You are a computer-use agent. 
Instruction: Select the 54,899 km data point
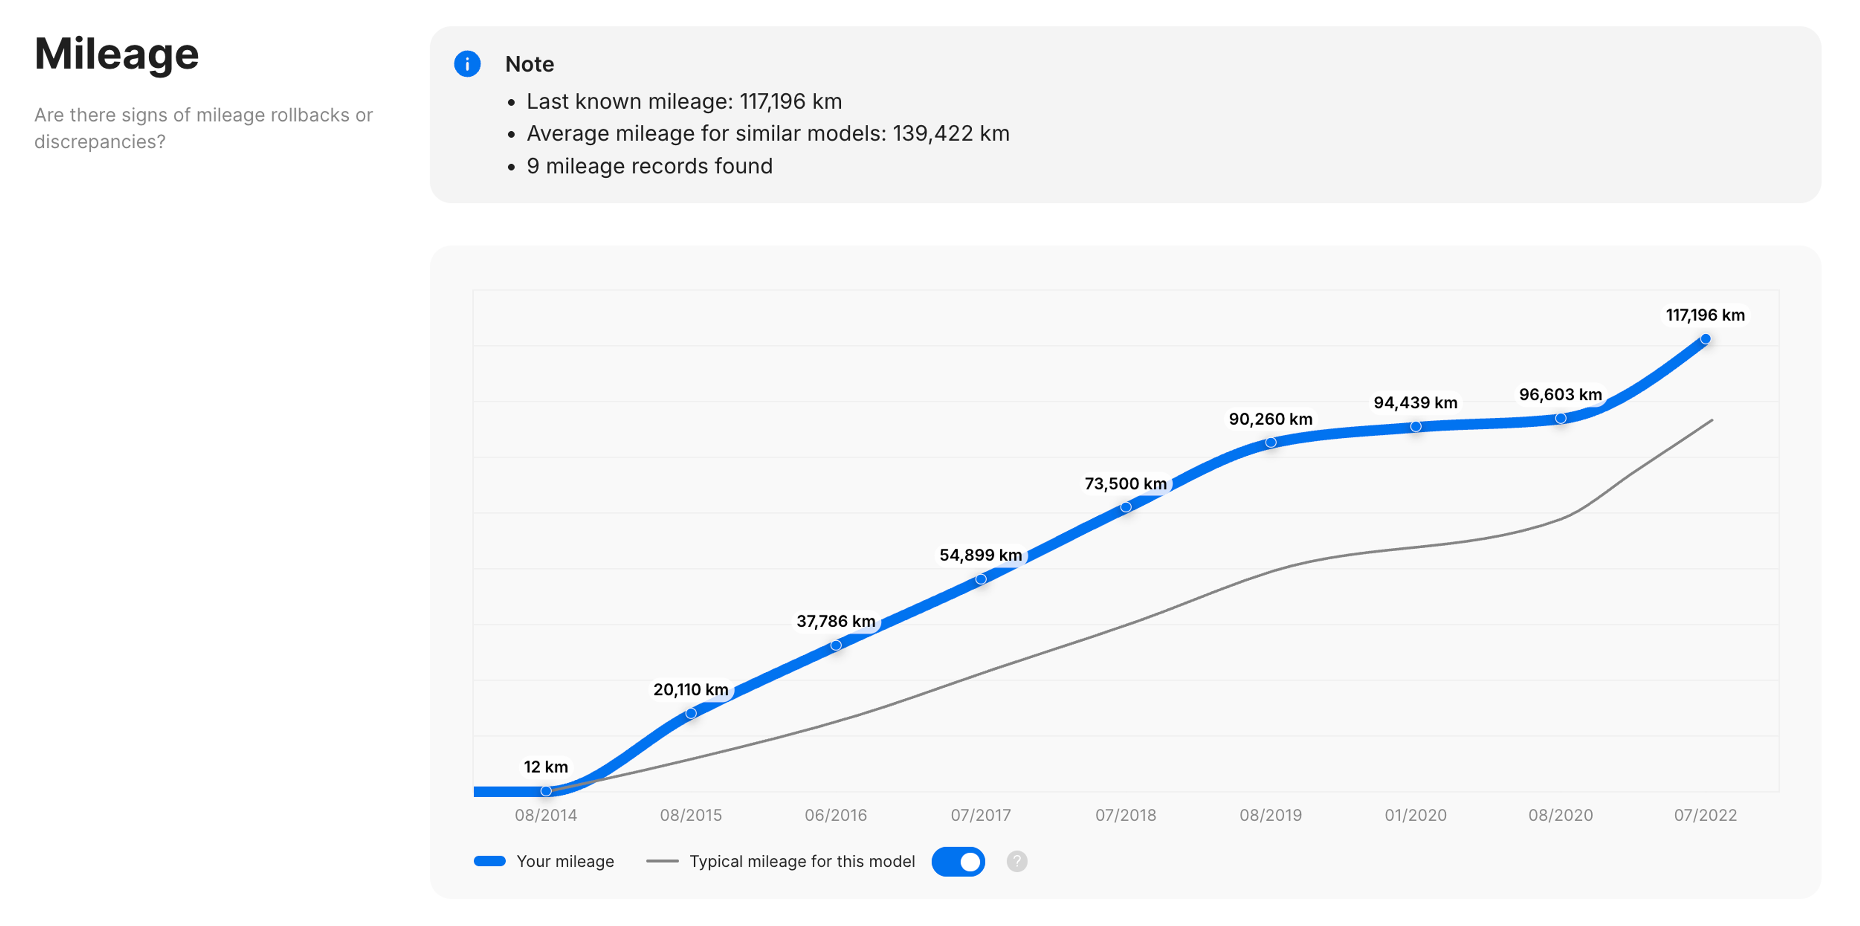click(980, 579)
